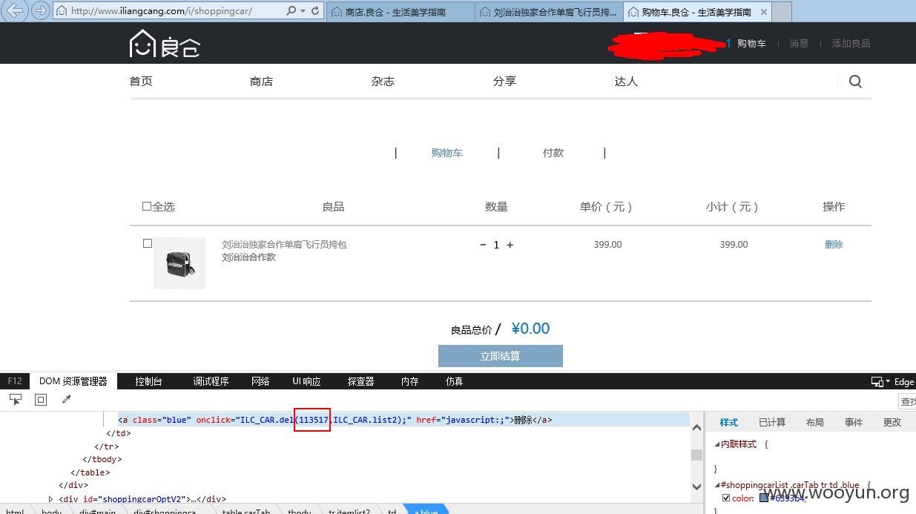916x514 pixels.
Task: Click the ¥0.00 total price text
Action: [531, 329]
